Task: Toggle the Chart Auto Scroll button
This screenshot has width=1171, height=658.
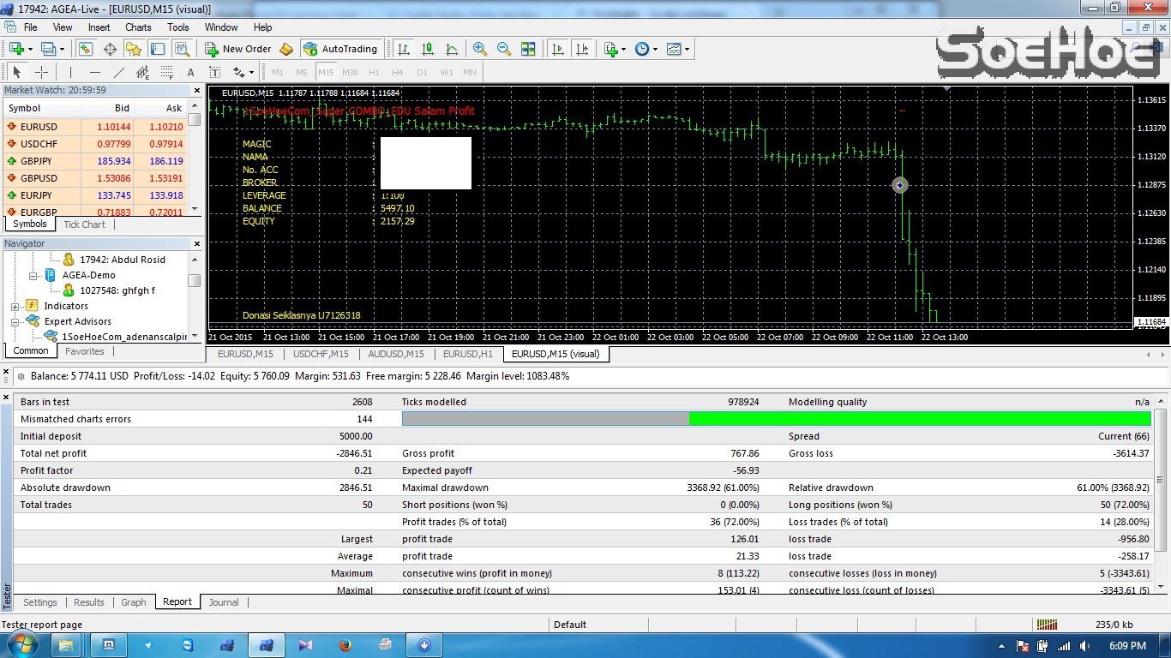Action: point(558,49)
